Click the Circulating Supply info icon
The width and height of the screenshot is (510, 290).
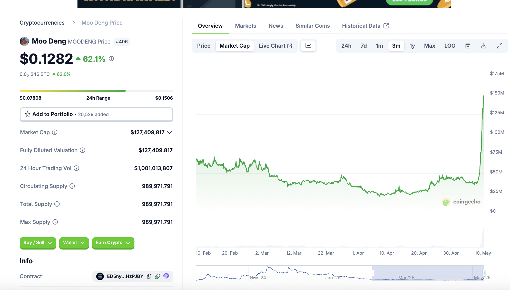point(72,186)
